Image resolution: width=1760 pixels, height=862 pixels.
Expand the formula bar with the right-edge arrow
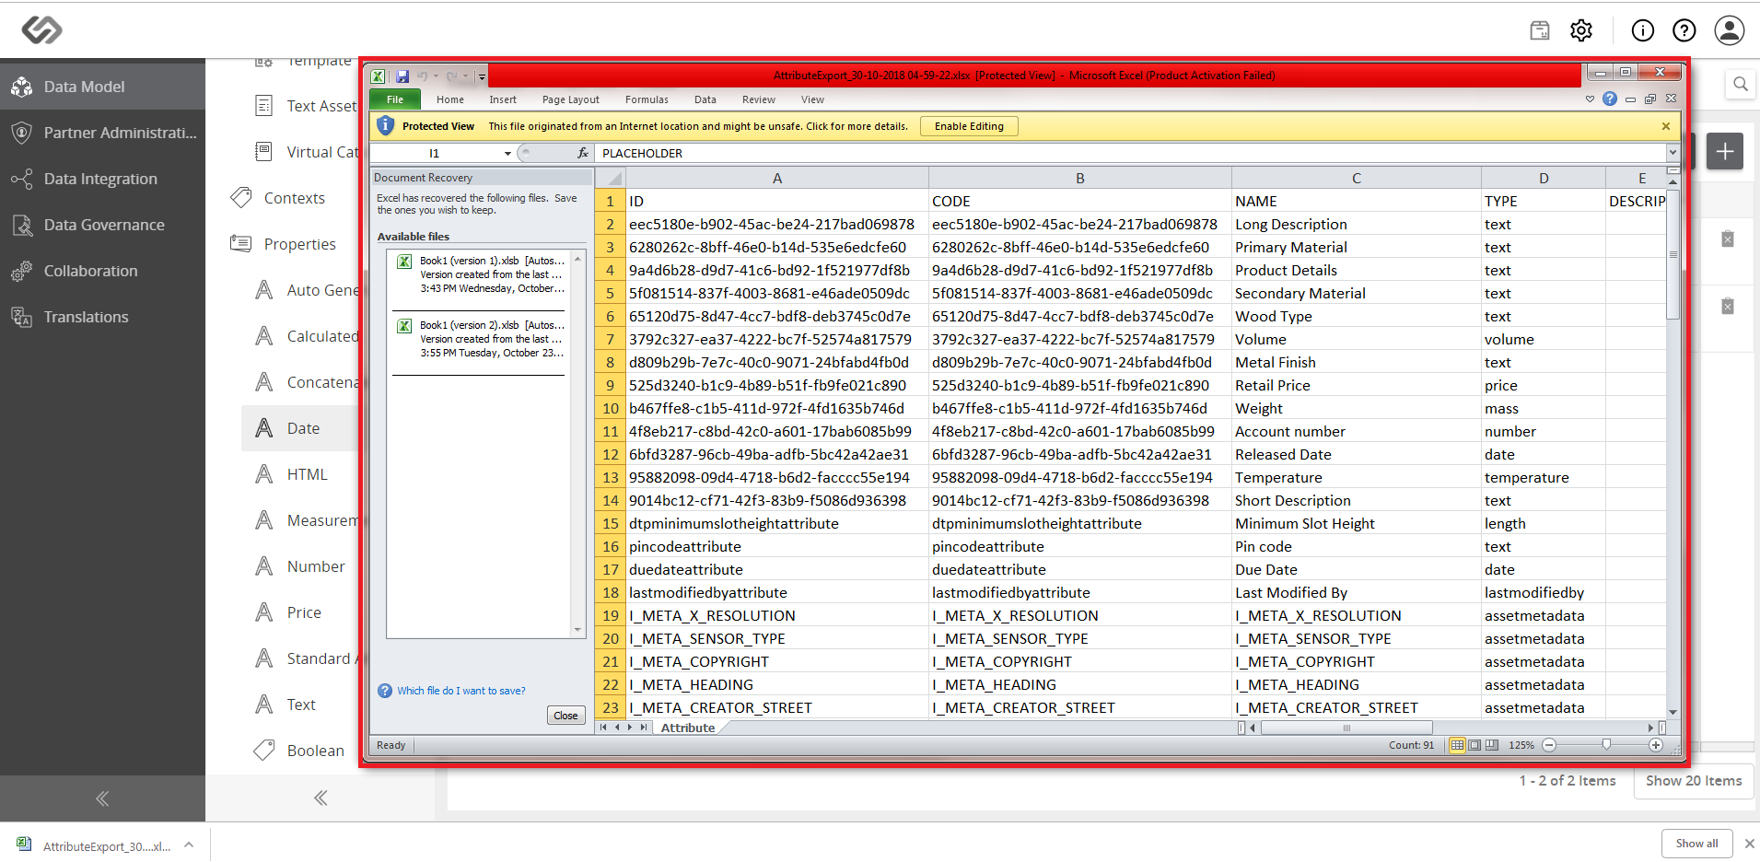[1673, 153]
